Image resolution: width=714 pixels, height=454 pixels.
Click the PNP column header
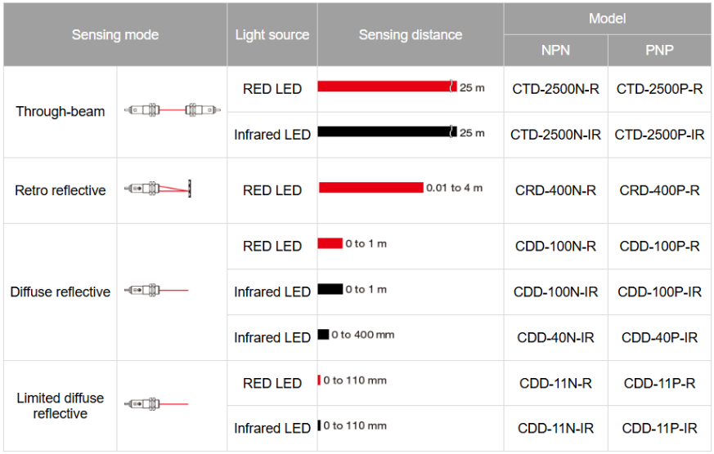[x=659, y=50]
